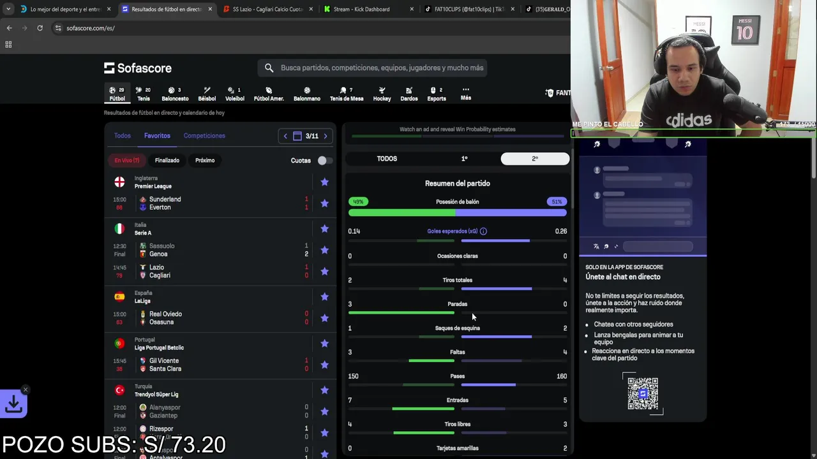This screenshot has height=459, width=817.
Task: Toggle favorite star for Sassuolo vs Genoa
Action: click(324, 250)
